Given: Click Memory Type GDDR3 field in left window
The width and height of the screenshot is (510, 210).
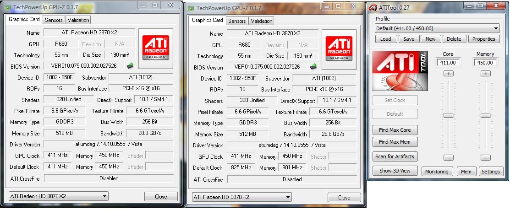Looking at the screenshot, I should tap(65, 122).
